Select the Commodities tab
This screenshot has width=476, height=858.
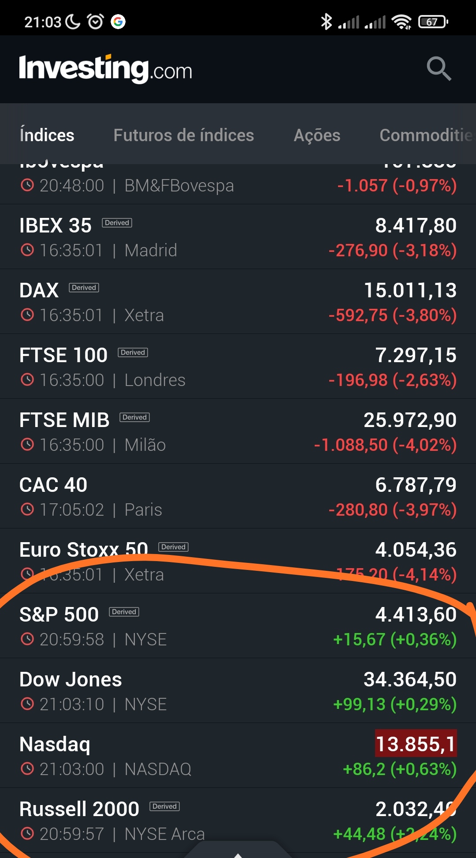[x=425, y=135]
